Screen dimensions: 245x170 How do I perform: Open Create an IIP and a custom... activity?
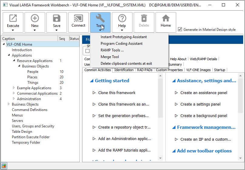coord(206,139)
